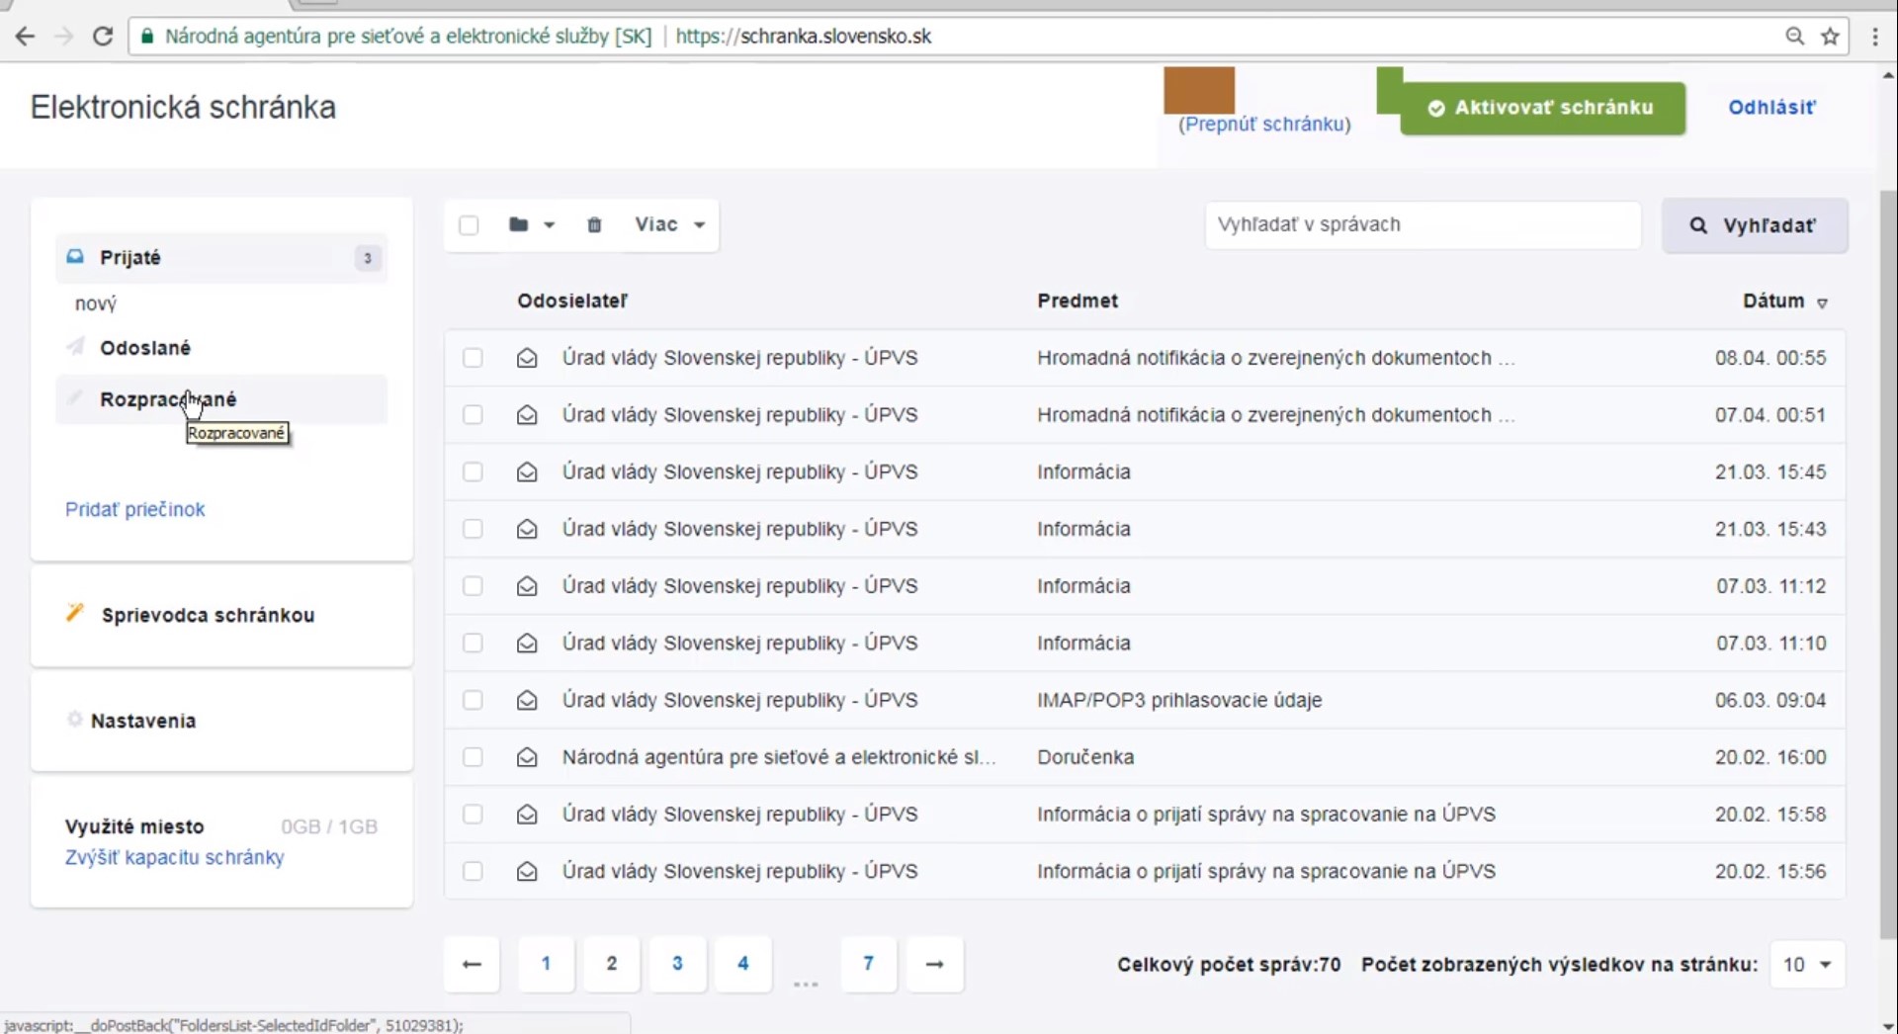Go to page 3 of messages

tap(677, 964)
